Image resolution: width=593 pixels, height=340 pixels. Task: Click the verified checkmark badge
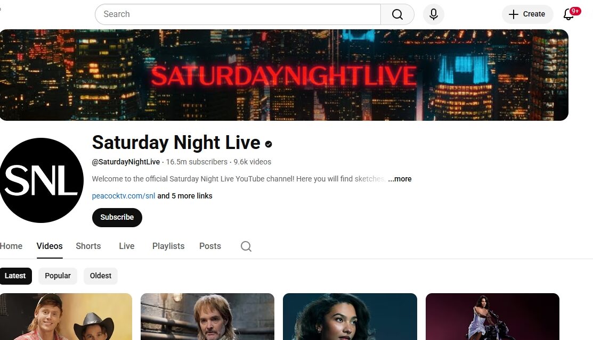pos(269,144)
